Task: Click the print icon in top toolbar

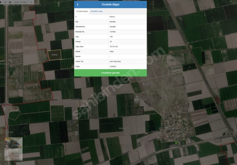Action: click(10, 2)
